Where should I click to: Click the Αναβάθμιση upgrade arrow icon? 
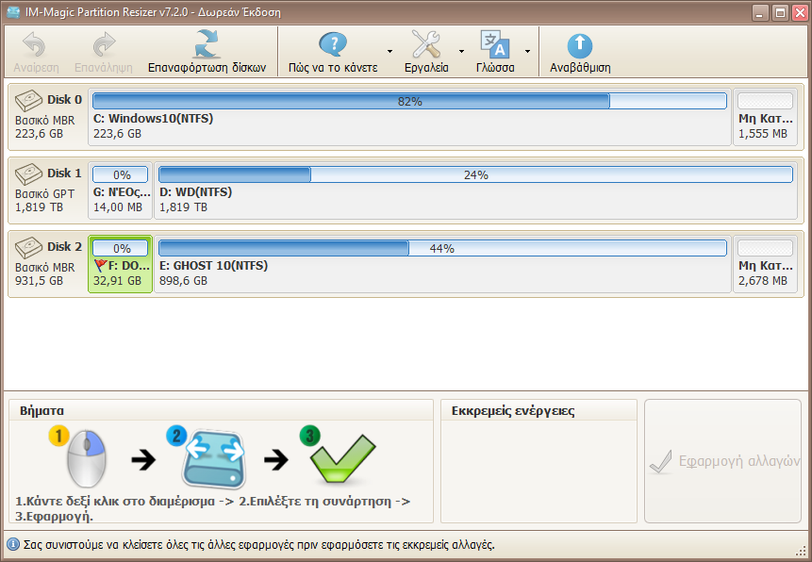click(x=579, y=45)
